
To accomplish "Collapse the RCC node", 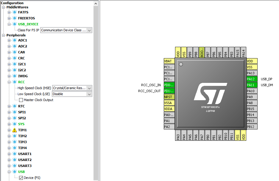I will click(x=9, y=82).
